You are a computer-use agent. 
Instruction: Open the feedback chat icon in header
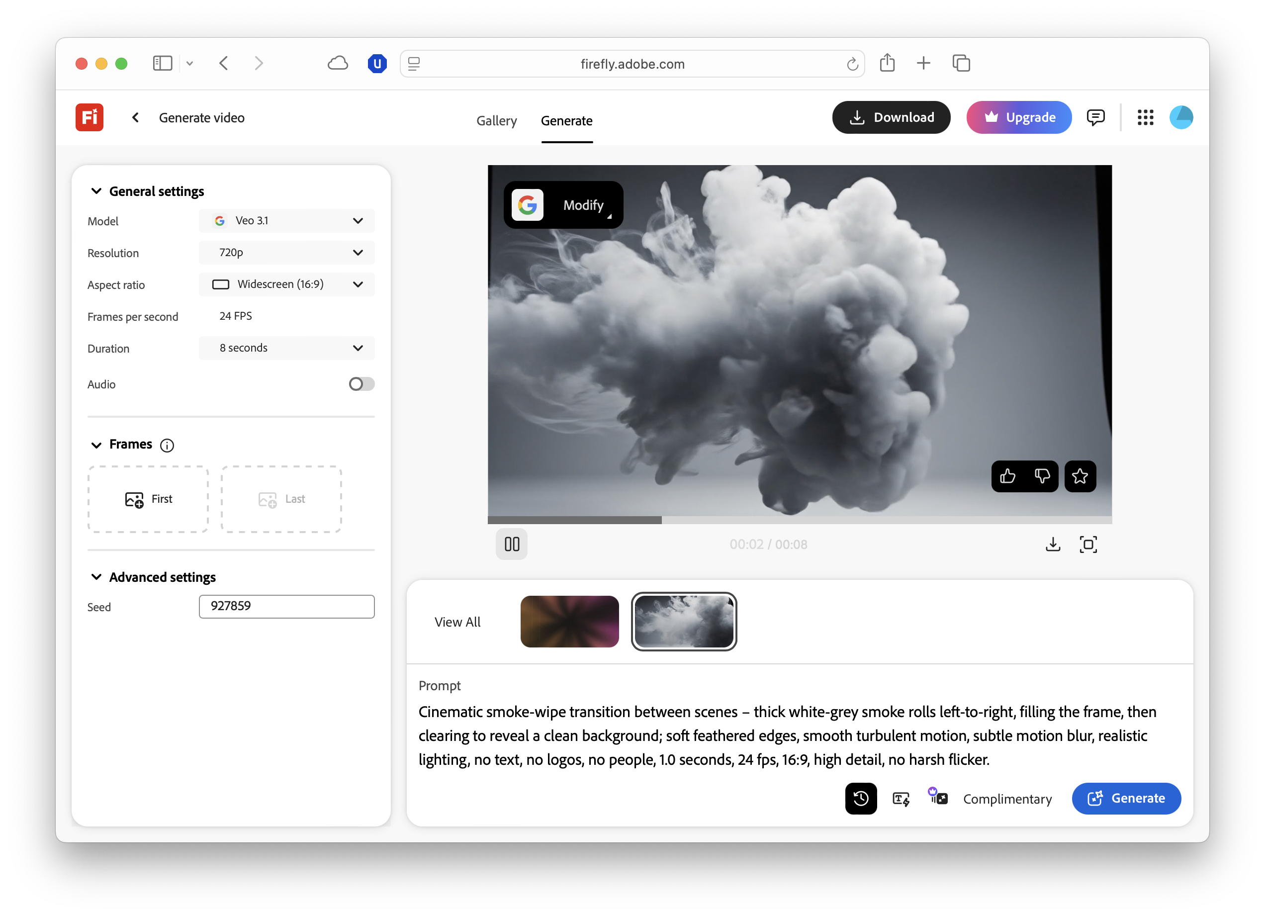click(x=1095, y=117)
